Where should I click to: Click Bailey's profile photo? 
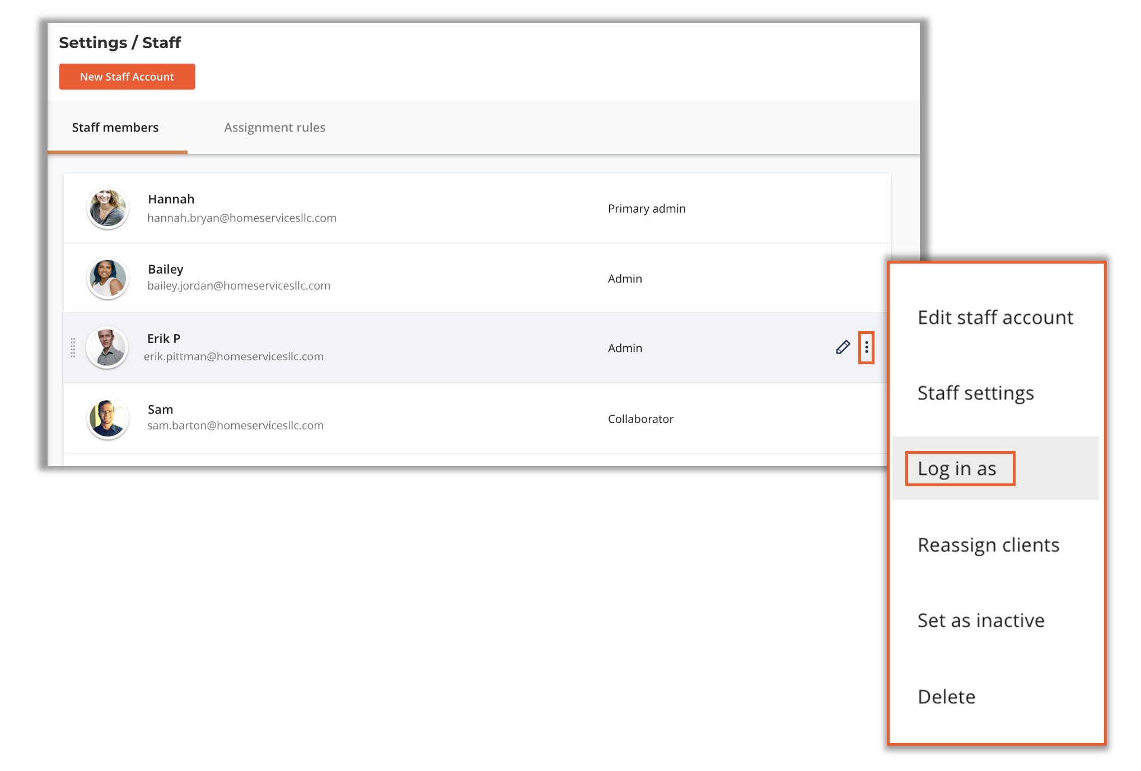click(107, 278)
